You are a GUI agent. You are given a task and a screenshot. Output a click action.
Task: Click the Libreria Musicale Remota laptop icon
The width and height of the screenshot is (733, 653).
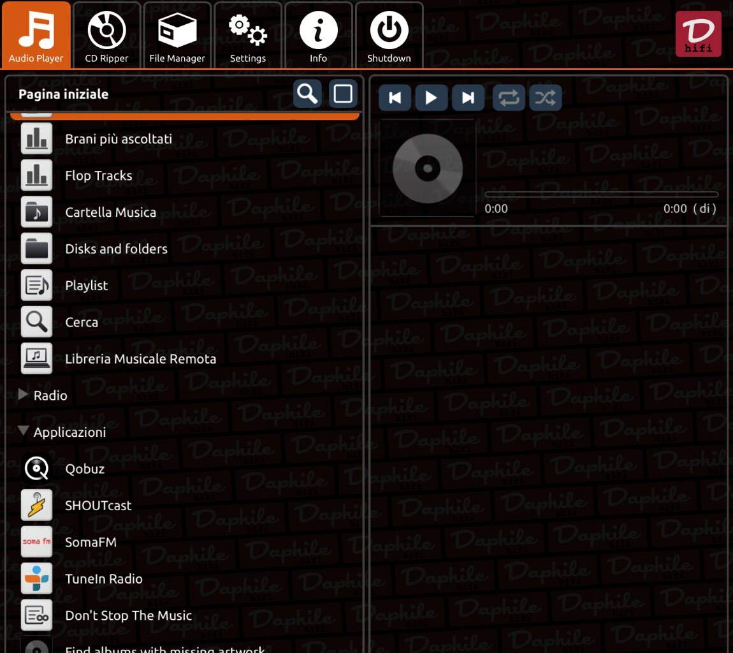click(x=36, y=358)
